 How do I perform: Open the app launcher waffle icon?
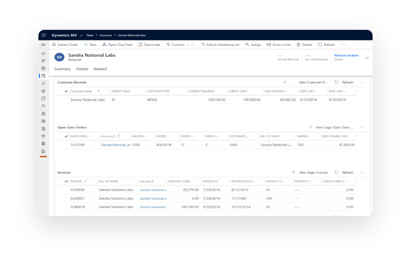click(x=44, y=35)
